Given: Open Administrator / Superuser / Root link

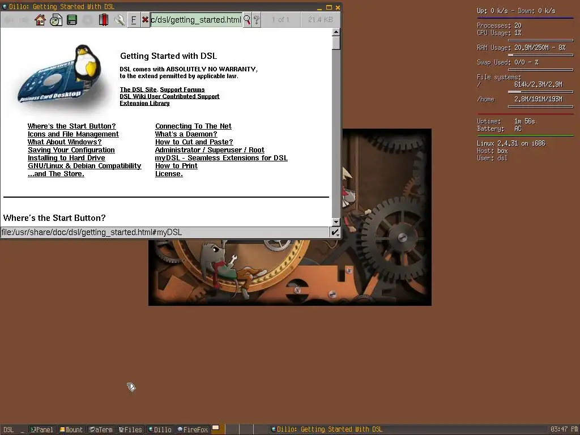Looking at the screenshot, I should click(210, 150).
